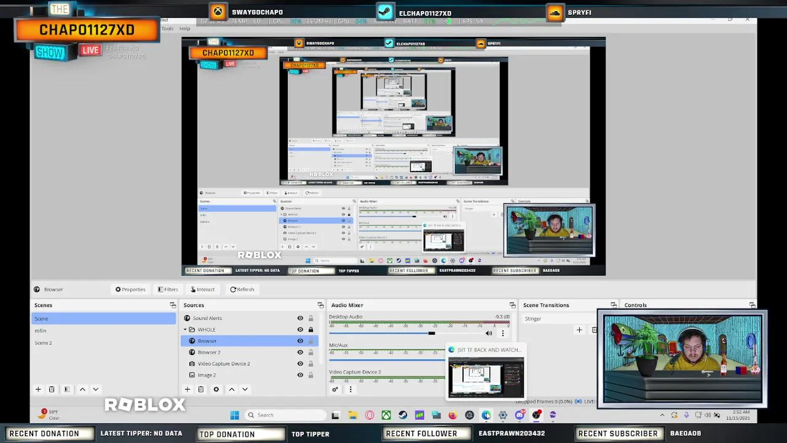
Task: Open source properties gear icon
Action: [x=216, y=389]
